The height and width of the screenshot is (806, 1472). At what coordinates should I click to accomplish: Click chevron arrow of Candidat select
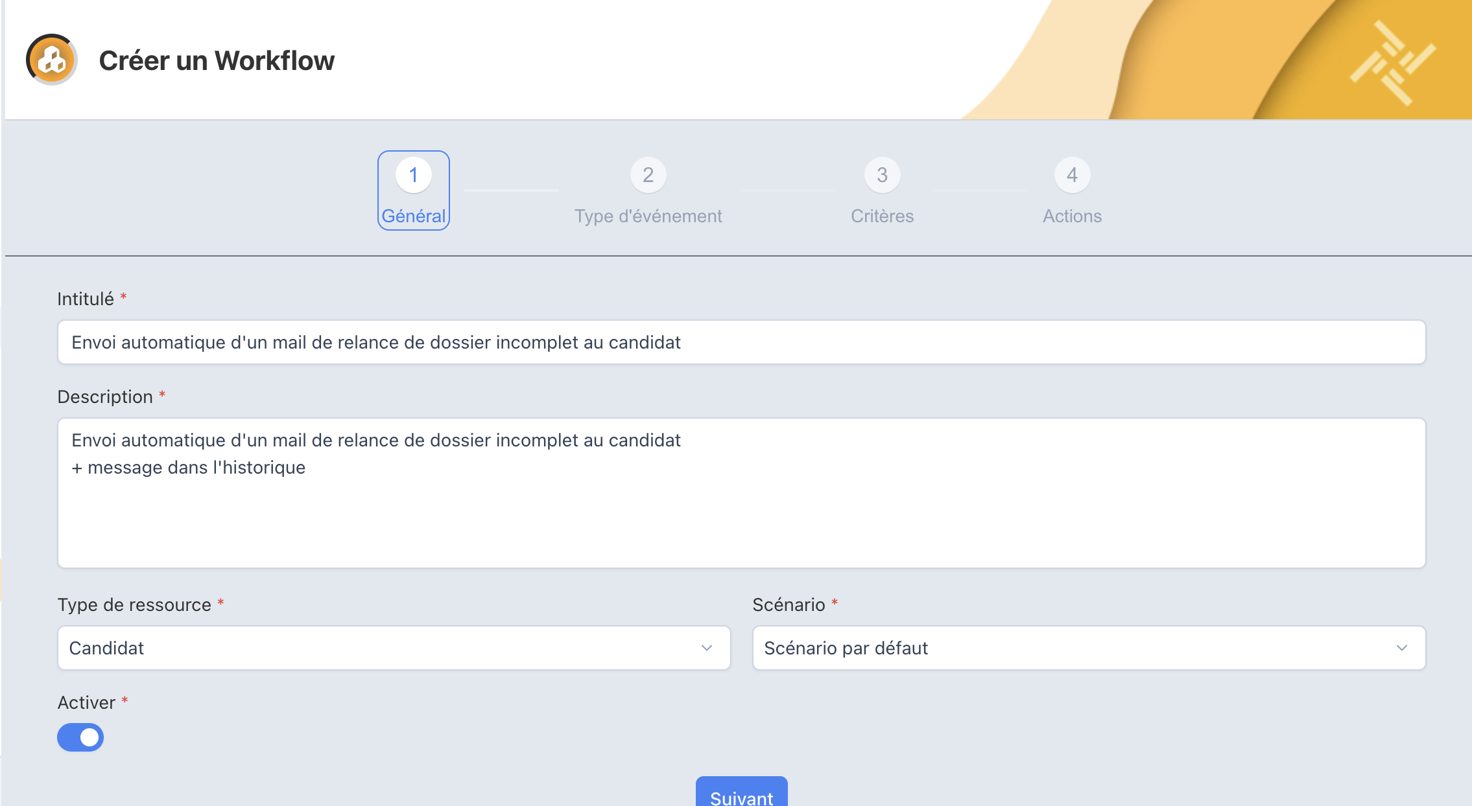pyautogui.click(x=707, y=648)
